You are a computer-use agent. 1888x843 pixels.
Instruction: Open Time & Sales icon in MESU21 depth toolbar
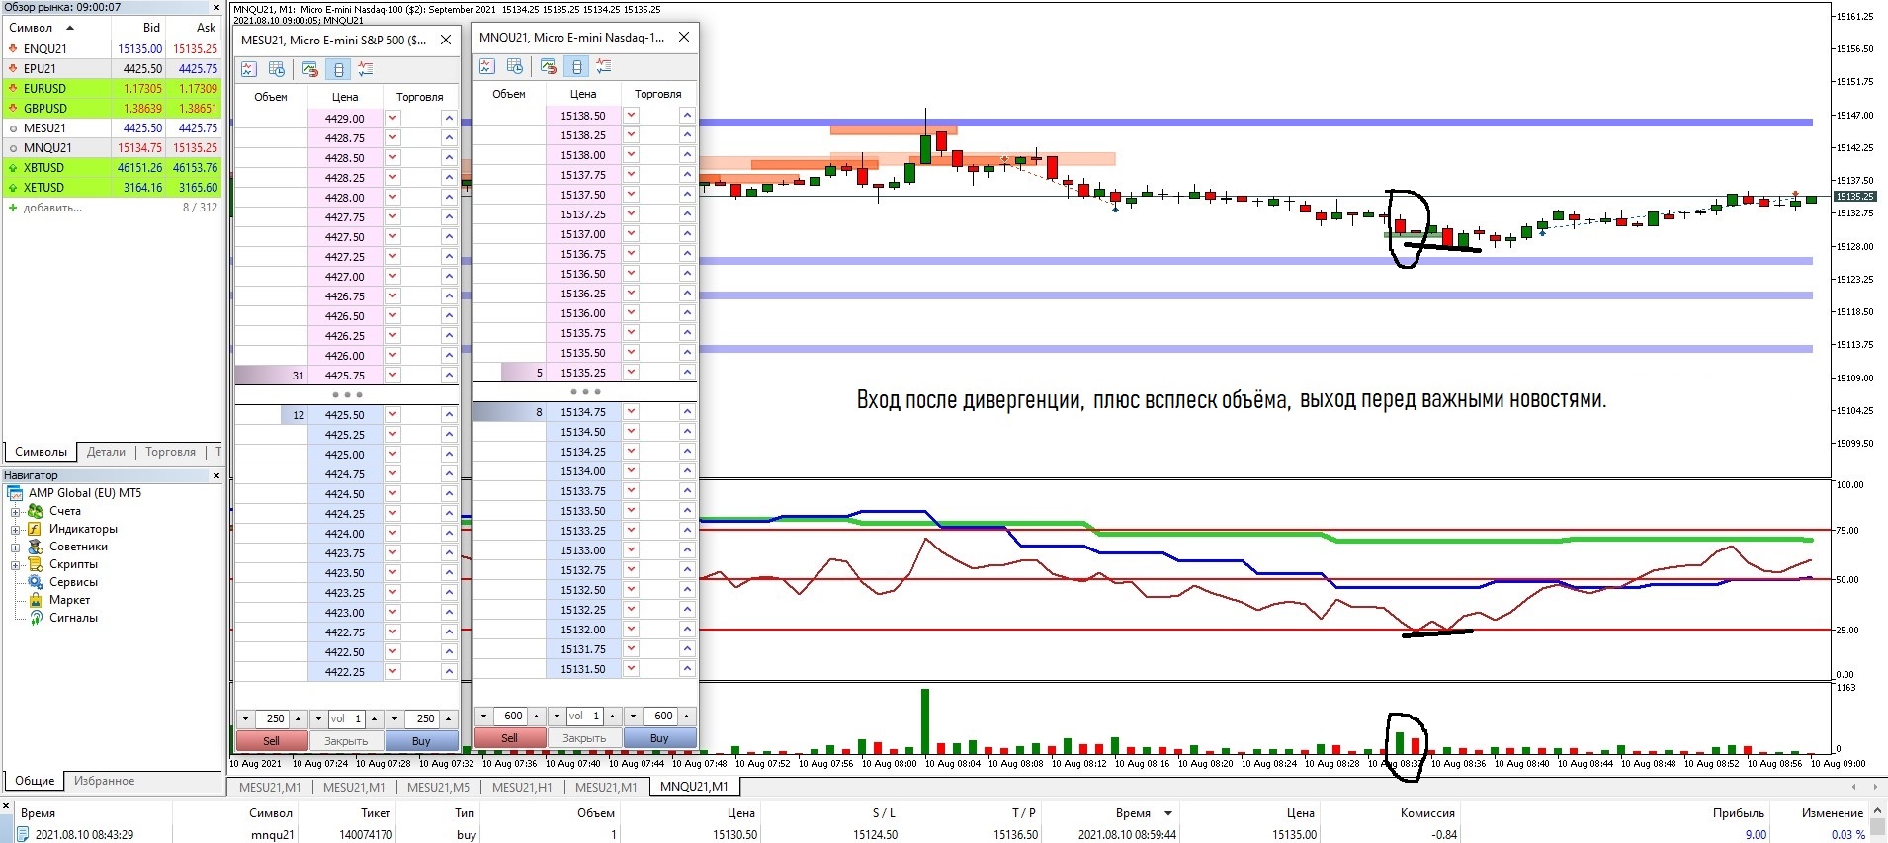coord(277,69)
